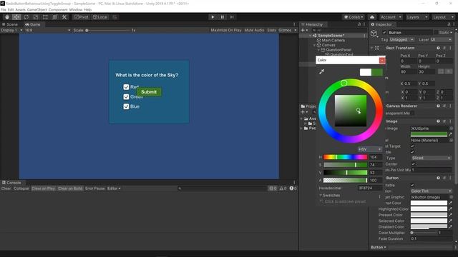Image resolution: width=458 pixels, height=257 pixels.
Task: Click the Target Graphic object picker circle
Action: tap(451, 197)
